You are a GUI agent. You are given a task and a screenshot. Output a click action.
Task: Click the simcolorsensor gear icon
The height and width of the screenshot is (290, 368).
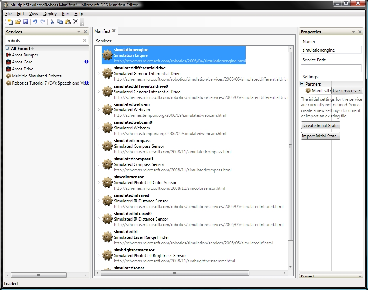[108, 183]
